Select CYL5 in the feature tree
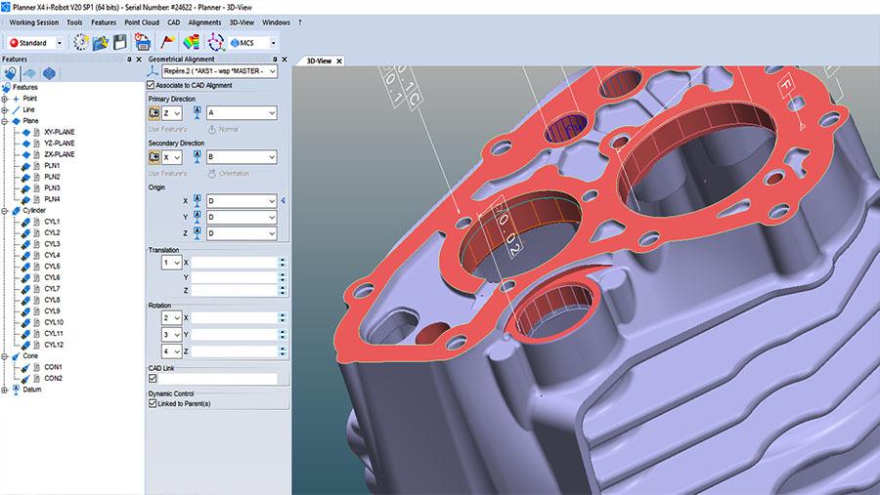 coord(52,267)
